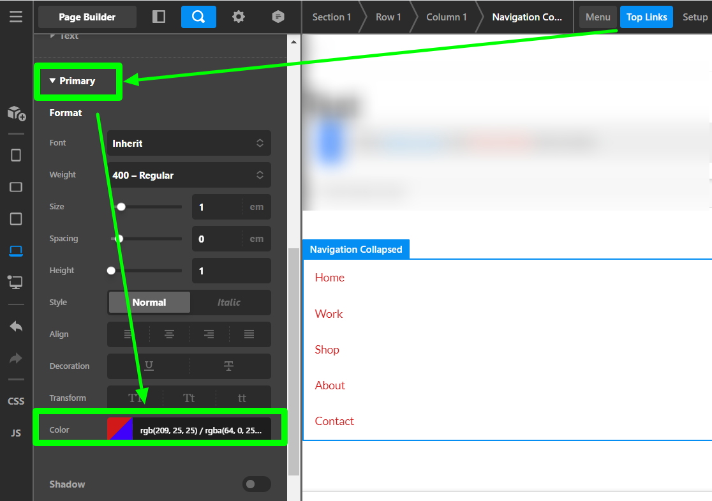The image size is (712, 501).
Task: Open the custom CSS editor
Action: (x=16, y=401)
